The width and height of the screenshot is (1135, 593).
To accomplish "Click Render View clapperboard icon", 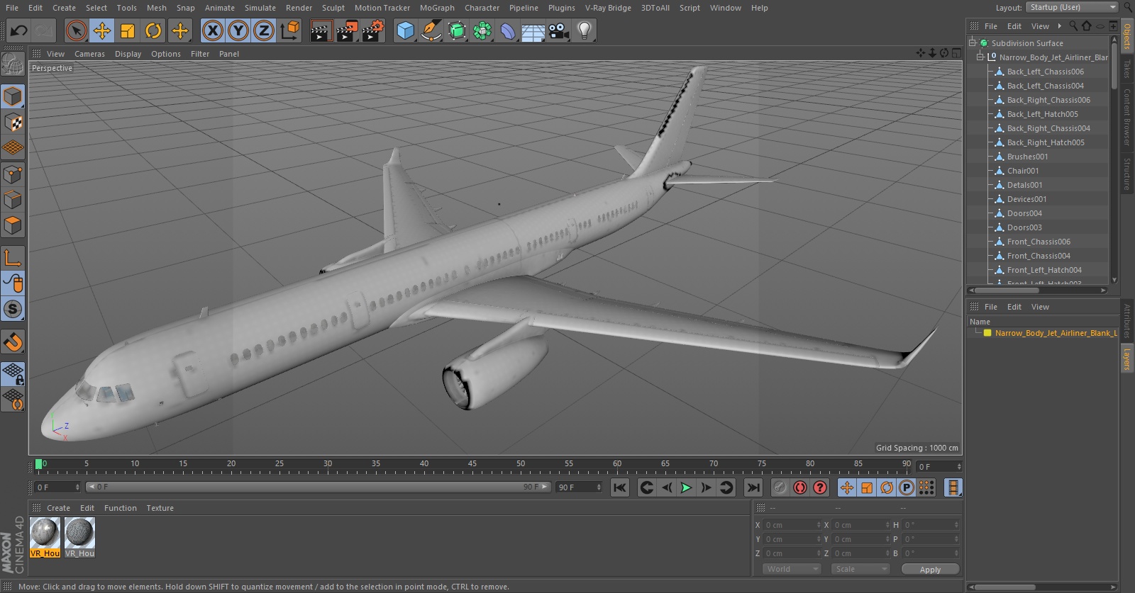I will 321,30.
